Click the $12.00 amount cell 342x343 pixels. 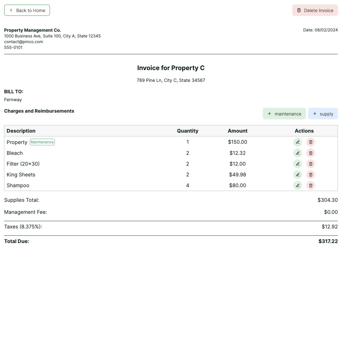click(x=237, y=164)
